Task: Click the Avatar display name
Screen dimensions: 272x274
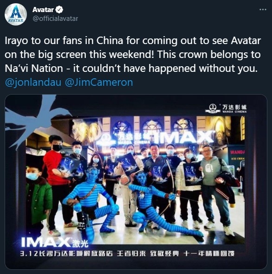Action: click(43, 10)
